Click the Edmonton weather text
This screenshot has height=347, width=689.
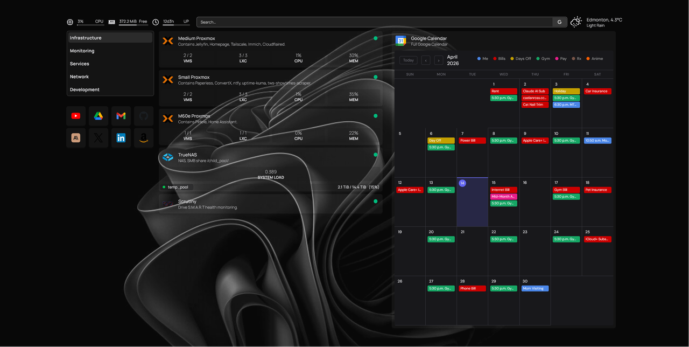(x=604, y=19)
